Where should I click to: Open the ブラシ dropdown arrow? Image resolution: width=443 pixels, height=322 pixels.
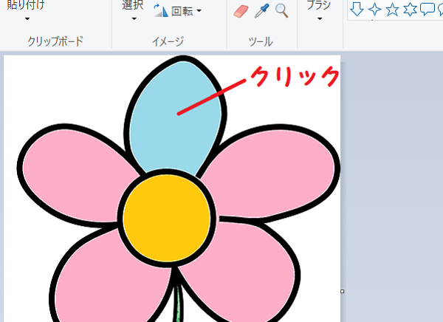click(320, 19)
